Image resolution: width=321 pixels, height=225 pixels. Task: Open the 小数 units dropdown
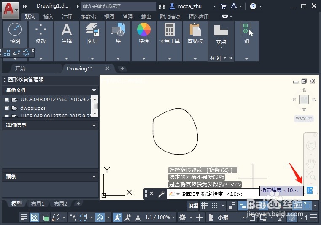tap(231, 217)
